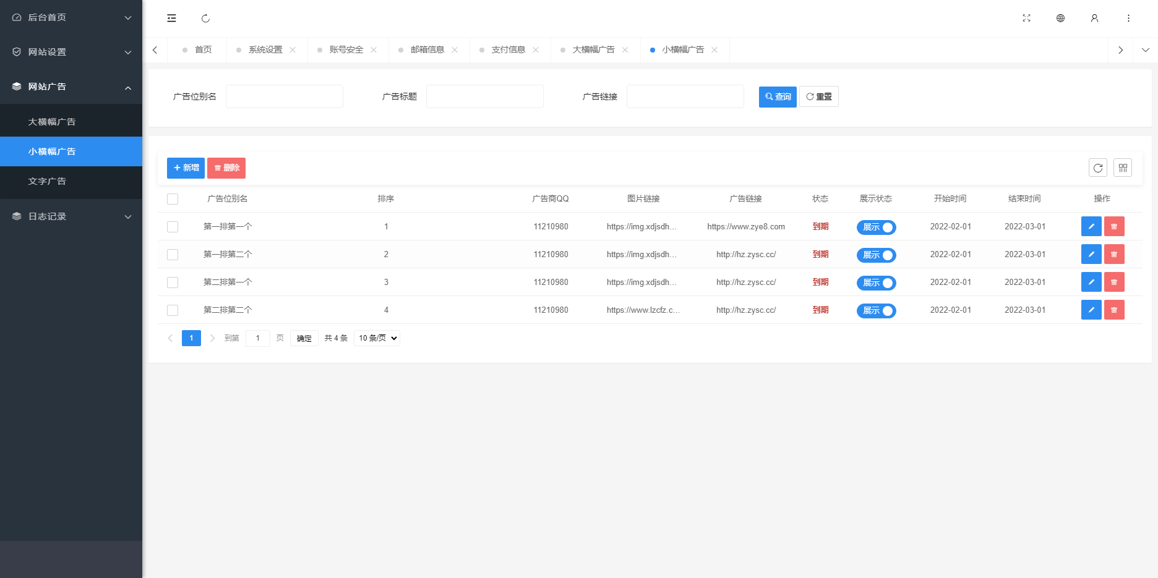Image resolution: width=1158 pixels, height=578 pixels.
Task: Focus the 广告链接 input field
Action: (685, 96)
